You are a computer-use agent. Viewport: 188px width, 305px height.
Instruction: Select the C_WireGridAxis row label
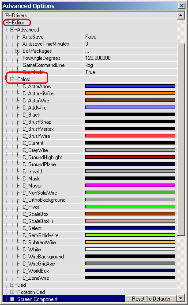tap(39, 264)
